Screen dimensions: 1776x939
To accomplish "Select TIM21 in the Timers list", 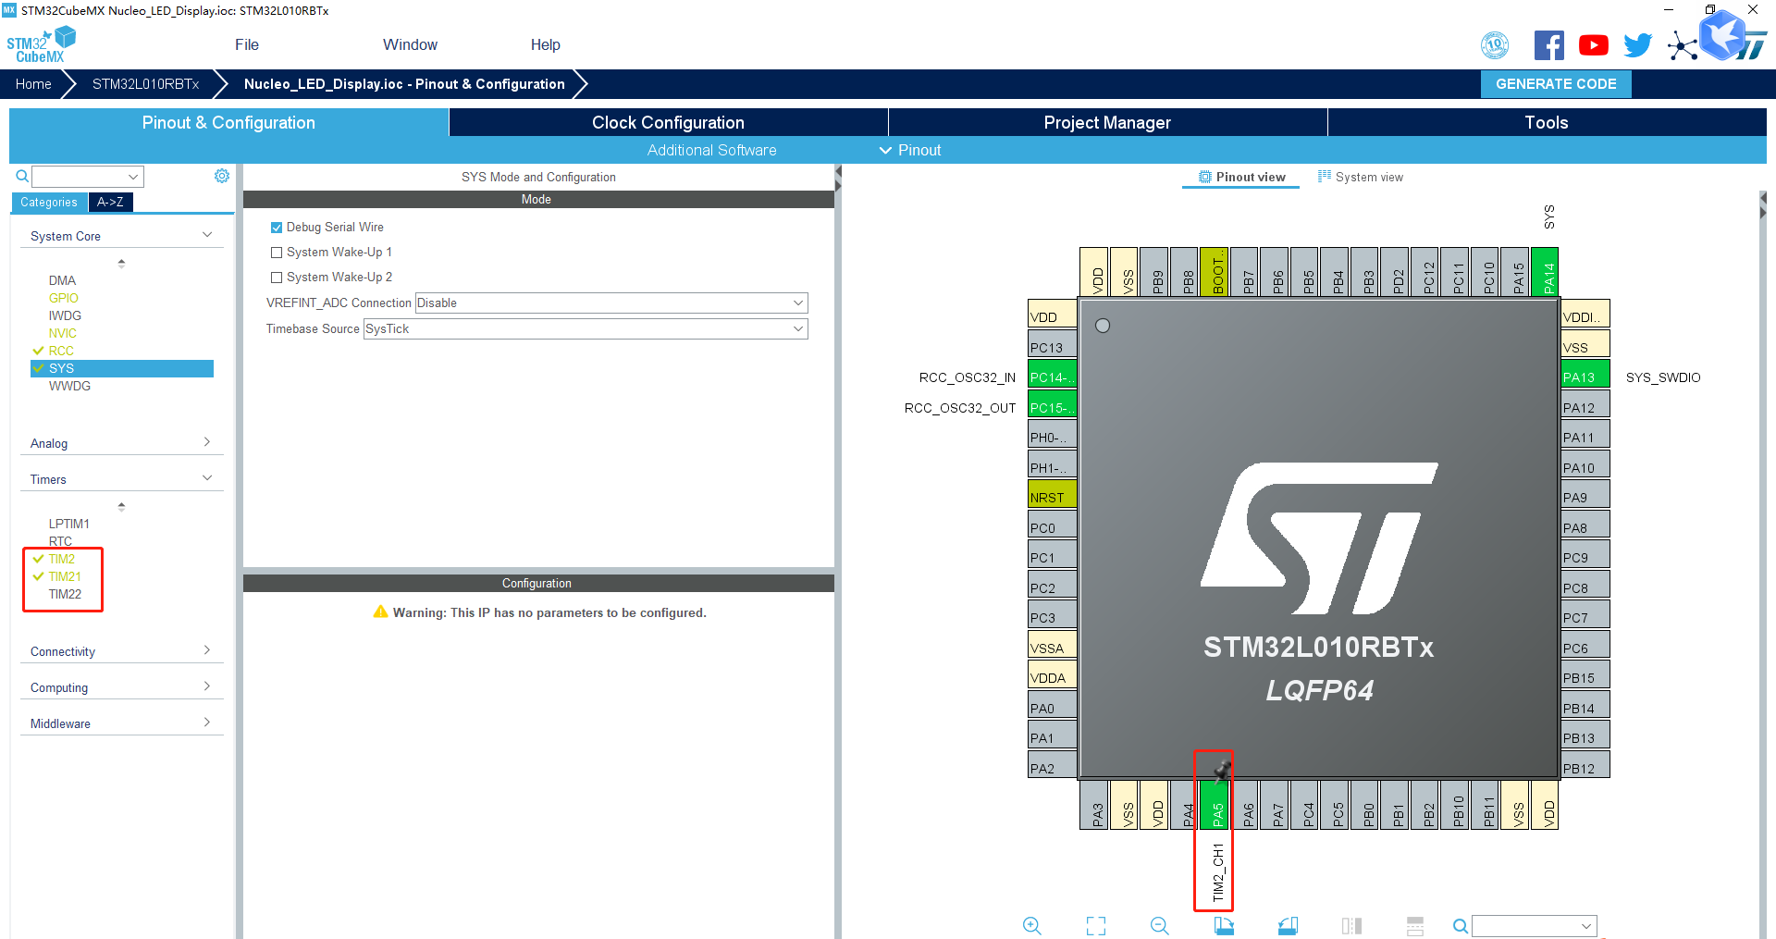I will (65, 576).
